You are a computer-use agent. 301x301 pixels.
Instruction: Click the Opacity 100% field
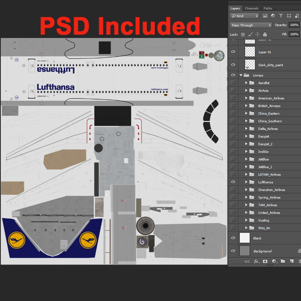[294, 25]
